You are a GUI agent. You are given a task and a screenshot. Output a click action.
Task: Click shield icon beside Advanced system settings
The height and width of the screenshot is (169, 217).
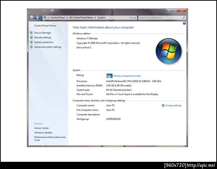point(31,47)
